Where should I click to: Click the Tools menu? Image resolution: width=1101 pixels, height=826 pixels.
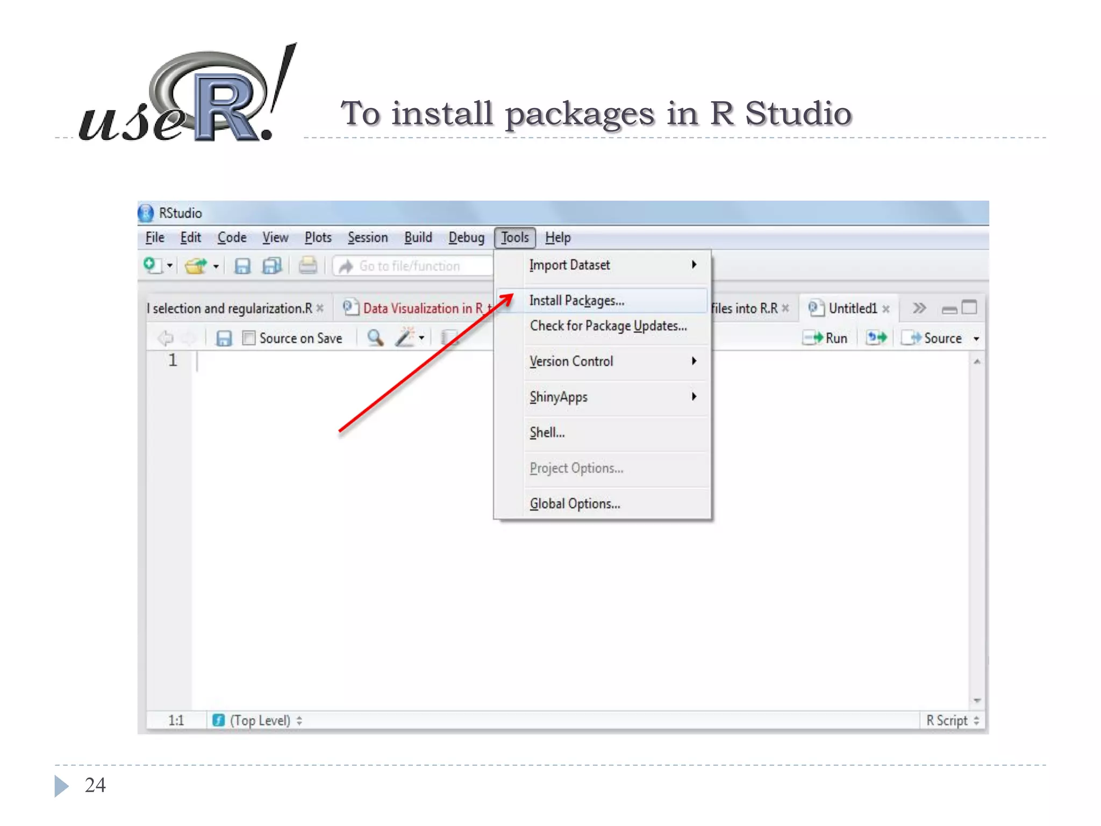[x=515, y=238]
